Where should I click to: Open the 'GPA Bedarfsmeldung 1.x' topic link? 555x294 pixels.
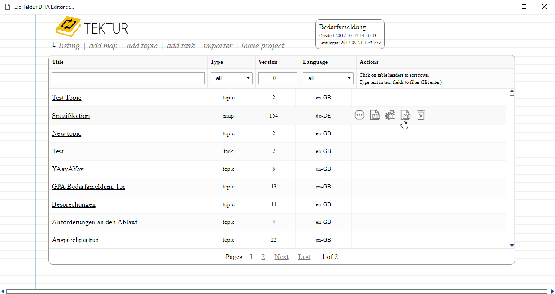point(88,187)
